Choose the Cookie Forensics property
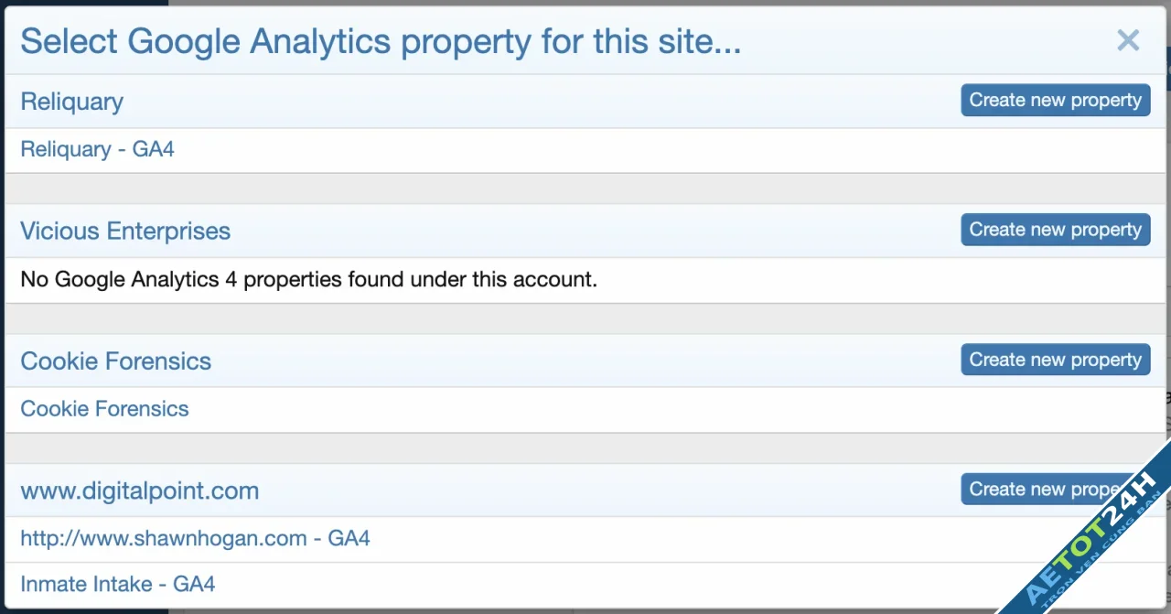The width and height of the screenshot is (1171, 614). [104, 408]
